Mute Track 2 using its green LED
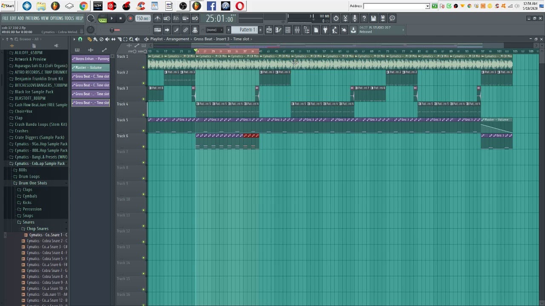 143,83
